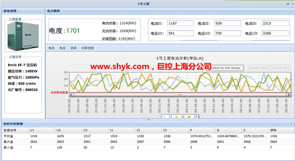The image size is (295, 161).
Task: Click the air compressor equipment image
Action: point(23,36)
